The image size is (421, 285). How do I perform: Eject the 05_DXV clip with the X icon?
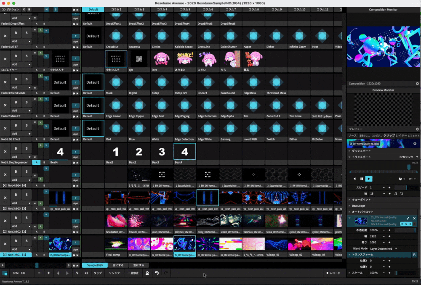coord(414,219)
